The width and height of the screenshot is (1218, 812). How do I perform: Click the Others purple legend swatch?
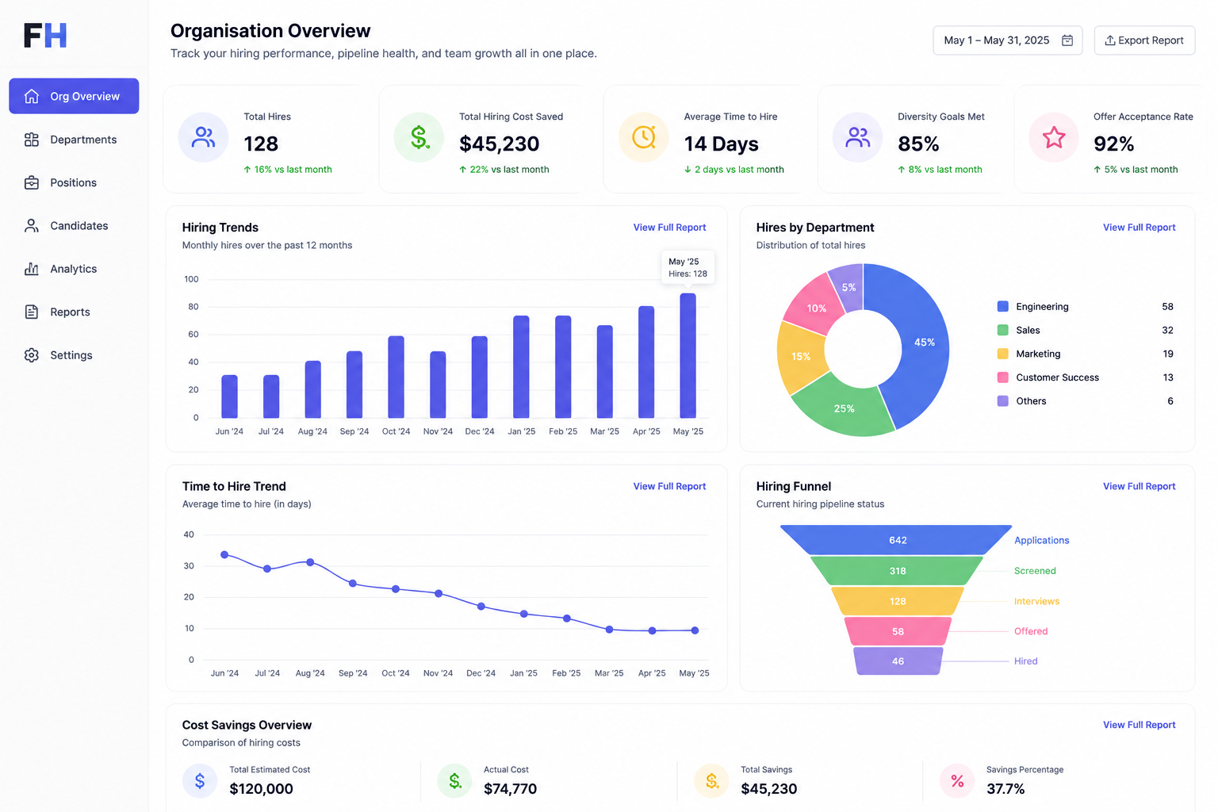pos(1003,401)
